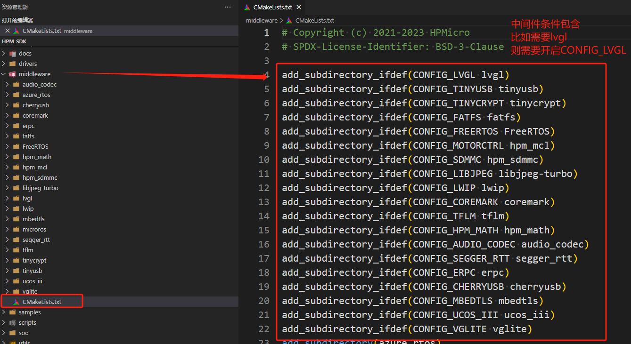This screenshot has width=631, height=344.
Task: Click the middleware folder icon
Action: pyautogui.click(x=13, y=74)
